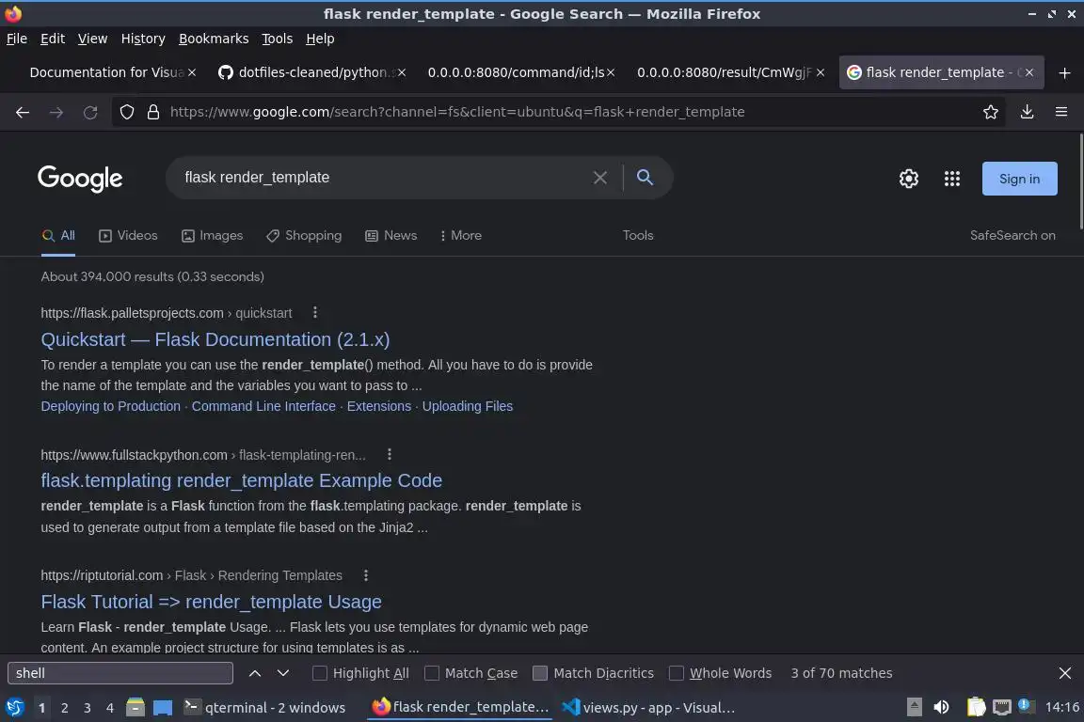Open the History menu
Screen dimensions: 1084x722
tap(143, 39)
